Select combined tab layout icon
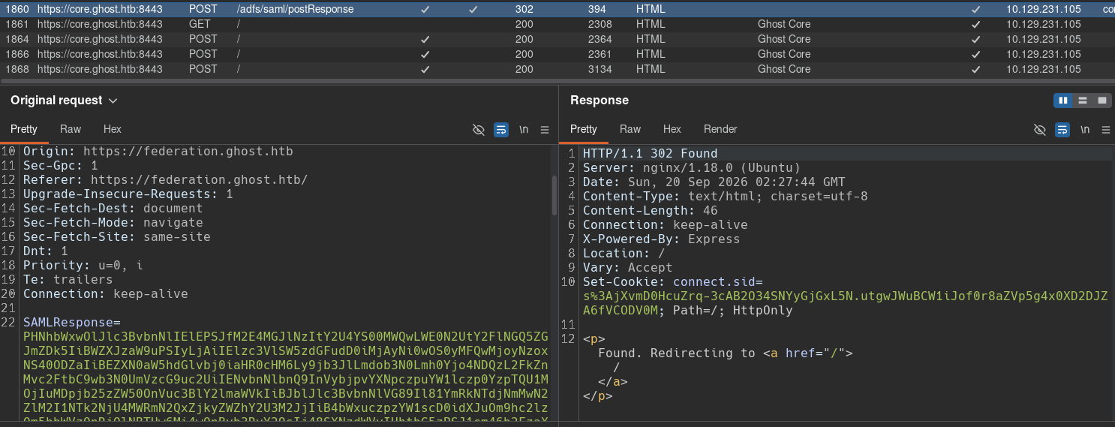1115x427 pixels. pos(1101,101)
